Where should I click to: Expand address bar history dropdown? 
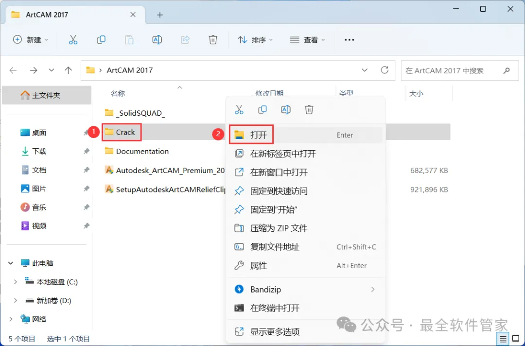[x=365, y=70]
